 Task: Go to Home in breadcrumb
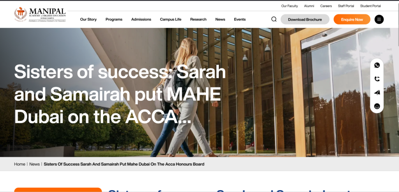(x=19, y=164)
